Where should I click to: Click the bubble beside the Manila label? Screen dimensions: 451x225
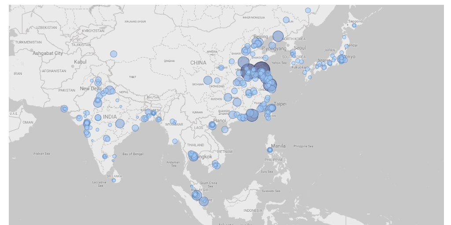tap(270, 150)
